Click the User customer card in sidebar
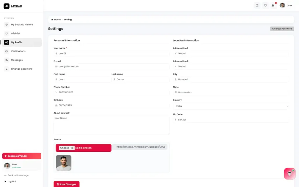This screenshot has height=187, width=299. [x=22, y=166]
